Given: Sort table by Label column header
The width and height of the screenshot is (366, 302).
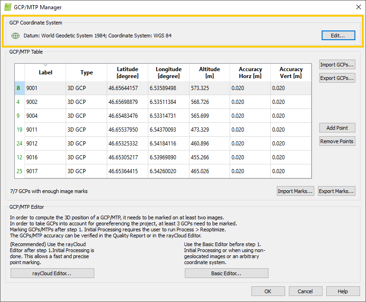Looking at the screenshot, I should click(45, 72).
